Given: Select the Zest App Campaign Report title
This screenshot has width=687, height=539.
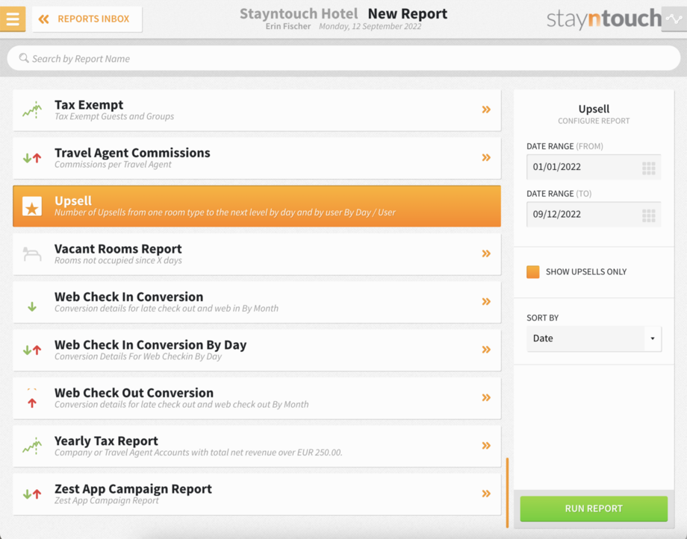Looking at the screenshot, I should click(133, 489).
